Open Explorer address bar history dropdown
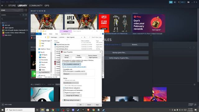Screen dimensions: 199x112 [81, 37]
